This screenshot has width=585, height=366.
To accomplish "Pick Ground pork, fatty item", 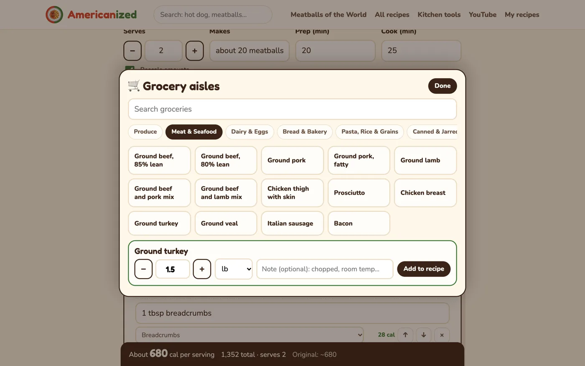I will 359,160.
